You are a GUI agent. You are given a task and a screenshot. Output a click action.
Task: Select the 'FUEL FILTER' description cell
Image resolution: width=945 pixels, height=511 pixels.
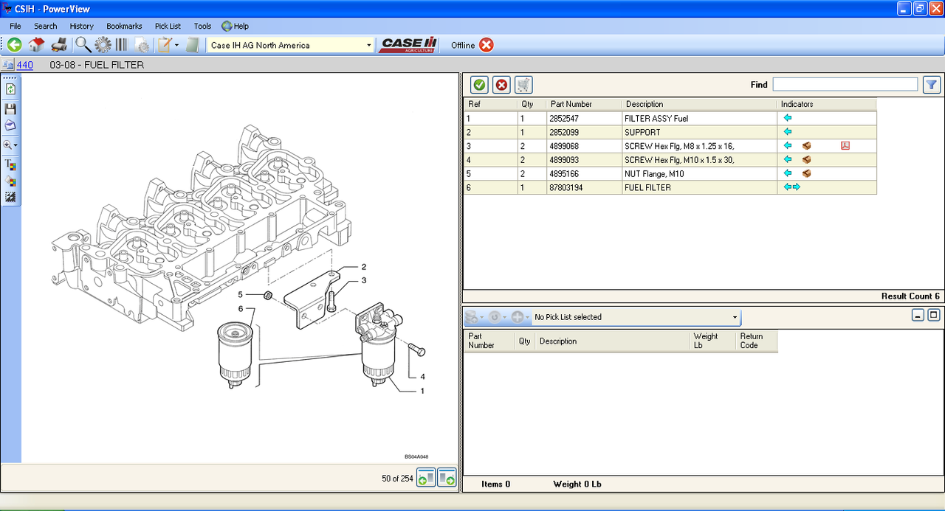[698, 187]
